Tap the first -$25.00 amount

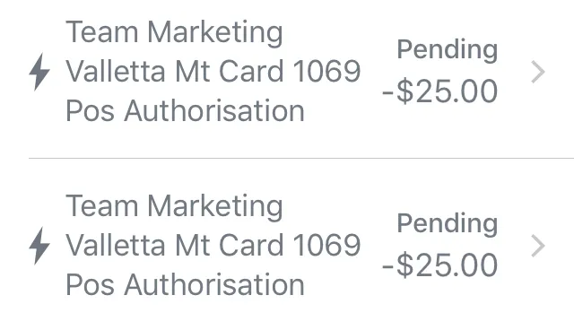point(439,91)
